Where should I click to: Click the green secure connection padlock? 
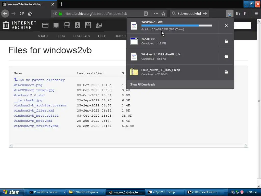pyautogui.click(x=60, y=14)
